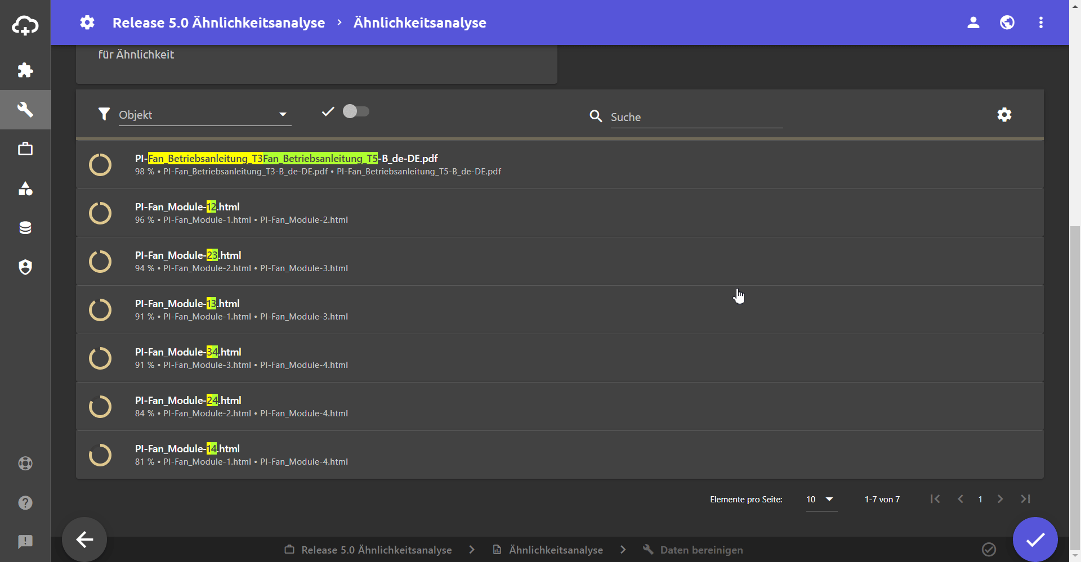Open the feedback speech bubble icon
Image resolution: width=1081 pixels, height=562 pixels.
pos(25,542)
